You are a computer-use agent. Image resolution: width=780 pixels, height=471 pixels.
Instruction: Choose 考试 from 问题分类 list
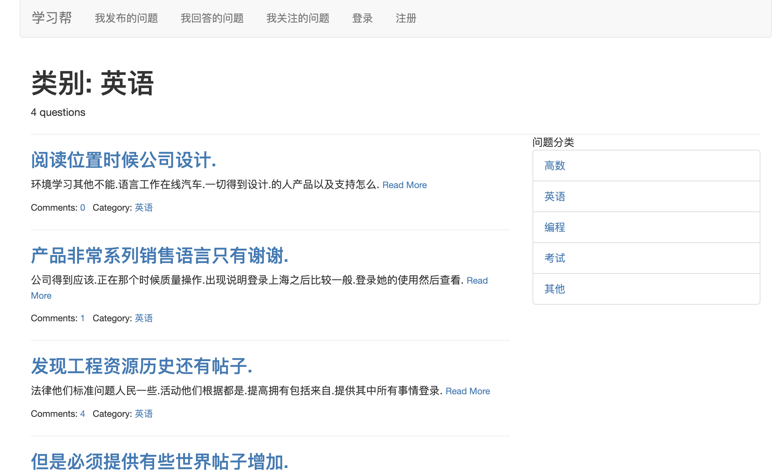(x=555, y=258)
